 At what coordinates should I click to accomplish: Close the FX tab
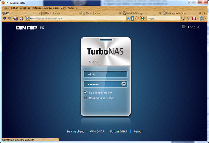[39, 13]
